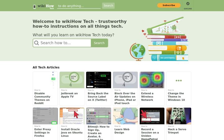Open Hack a Servo Trimpot thumbnail

(179, 116)
